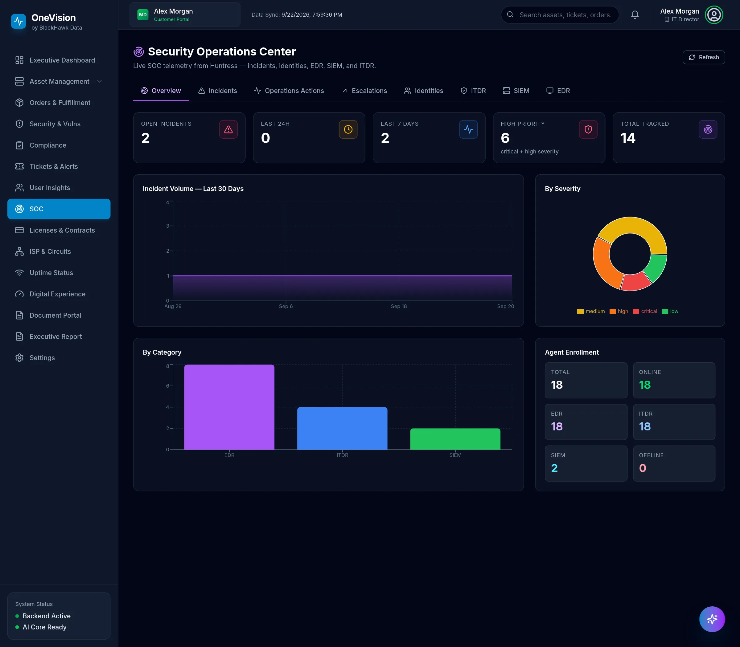Open the SIEM tab
The height and width of the screenshot is (647, 740).
[x=516, y=91]
